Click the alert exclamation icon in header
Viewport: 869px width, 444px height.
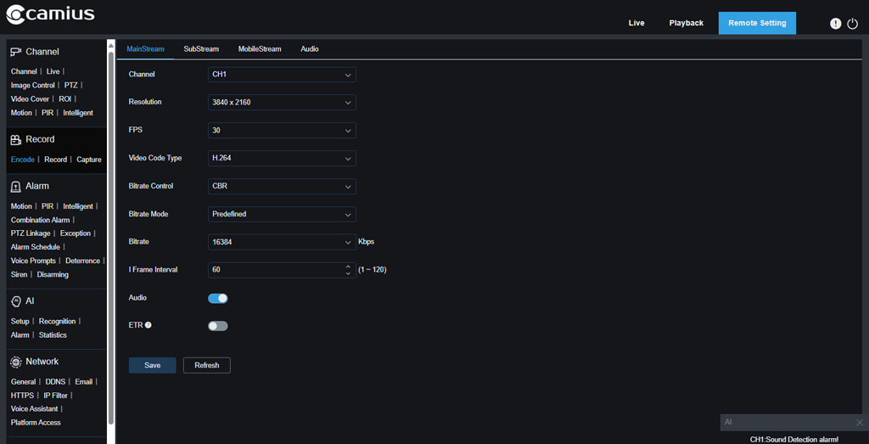[x=835, y=24]
